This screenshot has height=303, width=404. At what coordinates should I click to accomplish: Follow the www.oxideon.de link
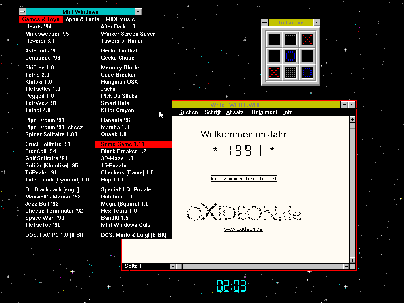coord(243,229)
